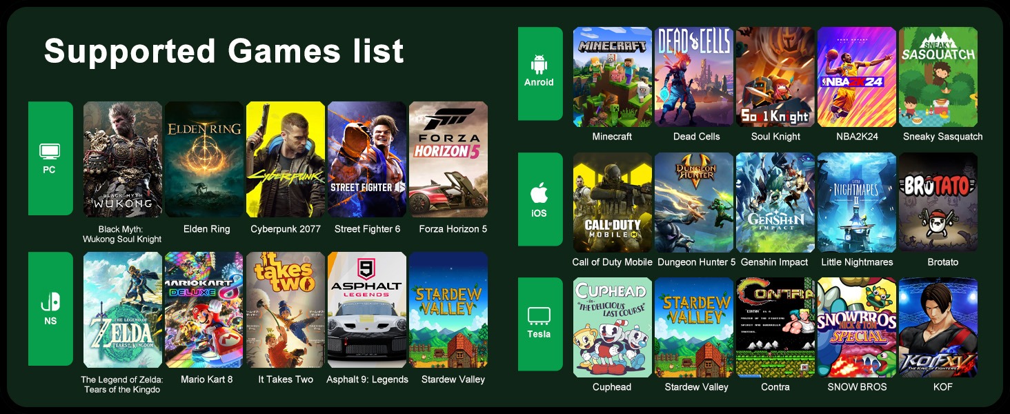This screenshot has height=414, width=1010.
Task: Select the Brotato game cover
Action: [x=938, y=202]
